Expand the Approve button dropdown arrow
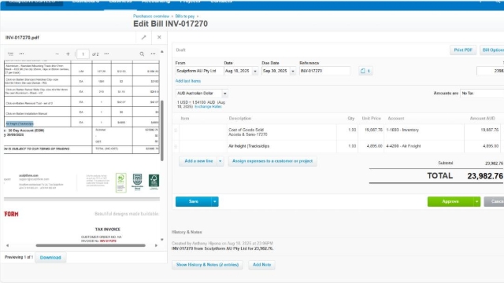Screen dimensions: 504x283 [476, 201]
